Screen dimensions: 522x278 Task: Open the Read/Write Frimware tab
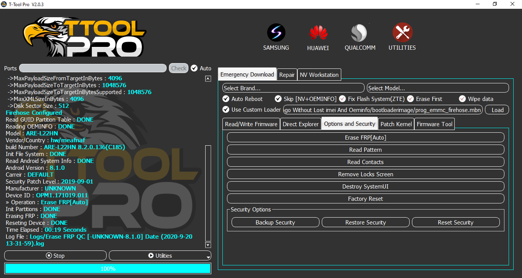251,124
